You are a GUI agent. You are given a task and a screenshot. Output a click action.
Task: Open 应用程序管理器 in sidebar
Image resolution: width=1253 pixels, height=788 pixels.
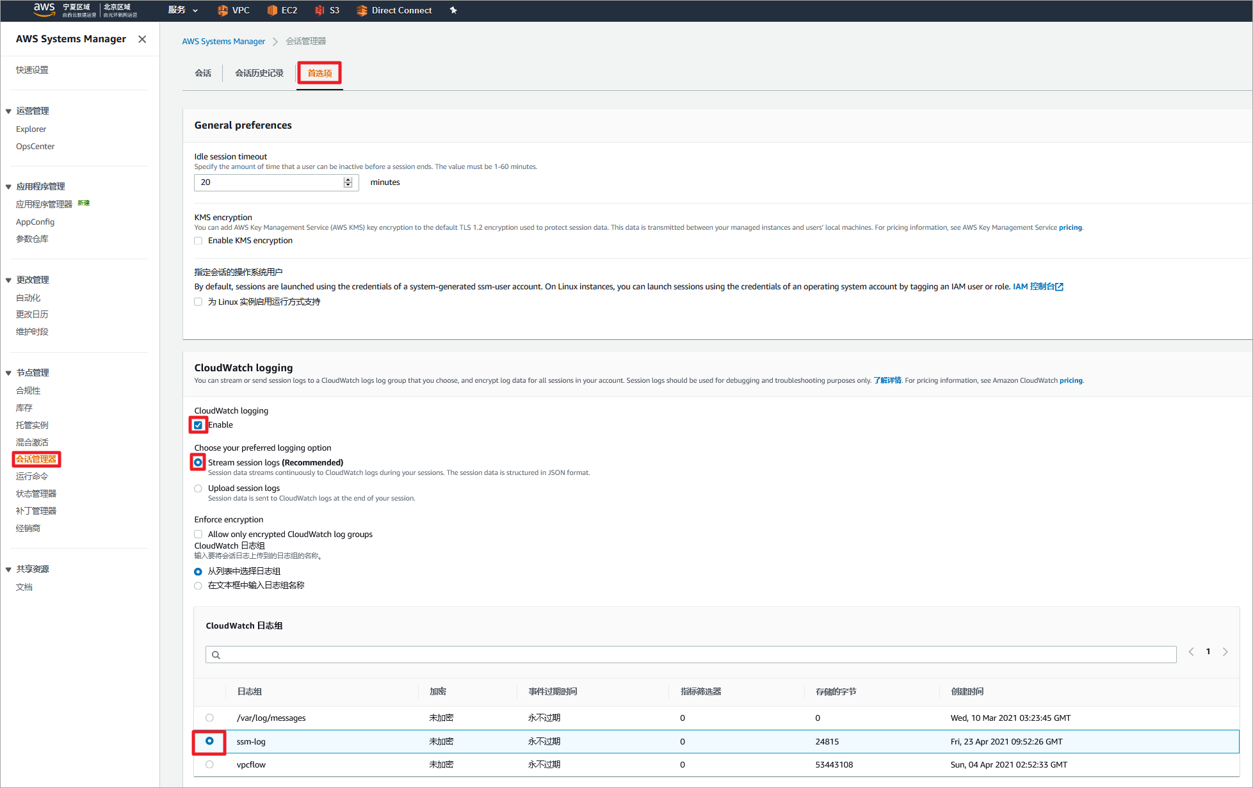tap(44, 204)
